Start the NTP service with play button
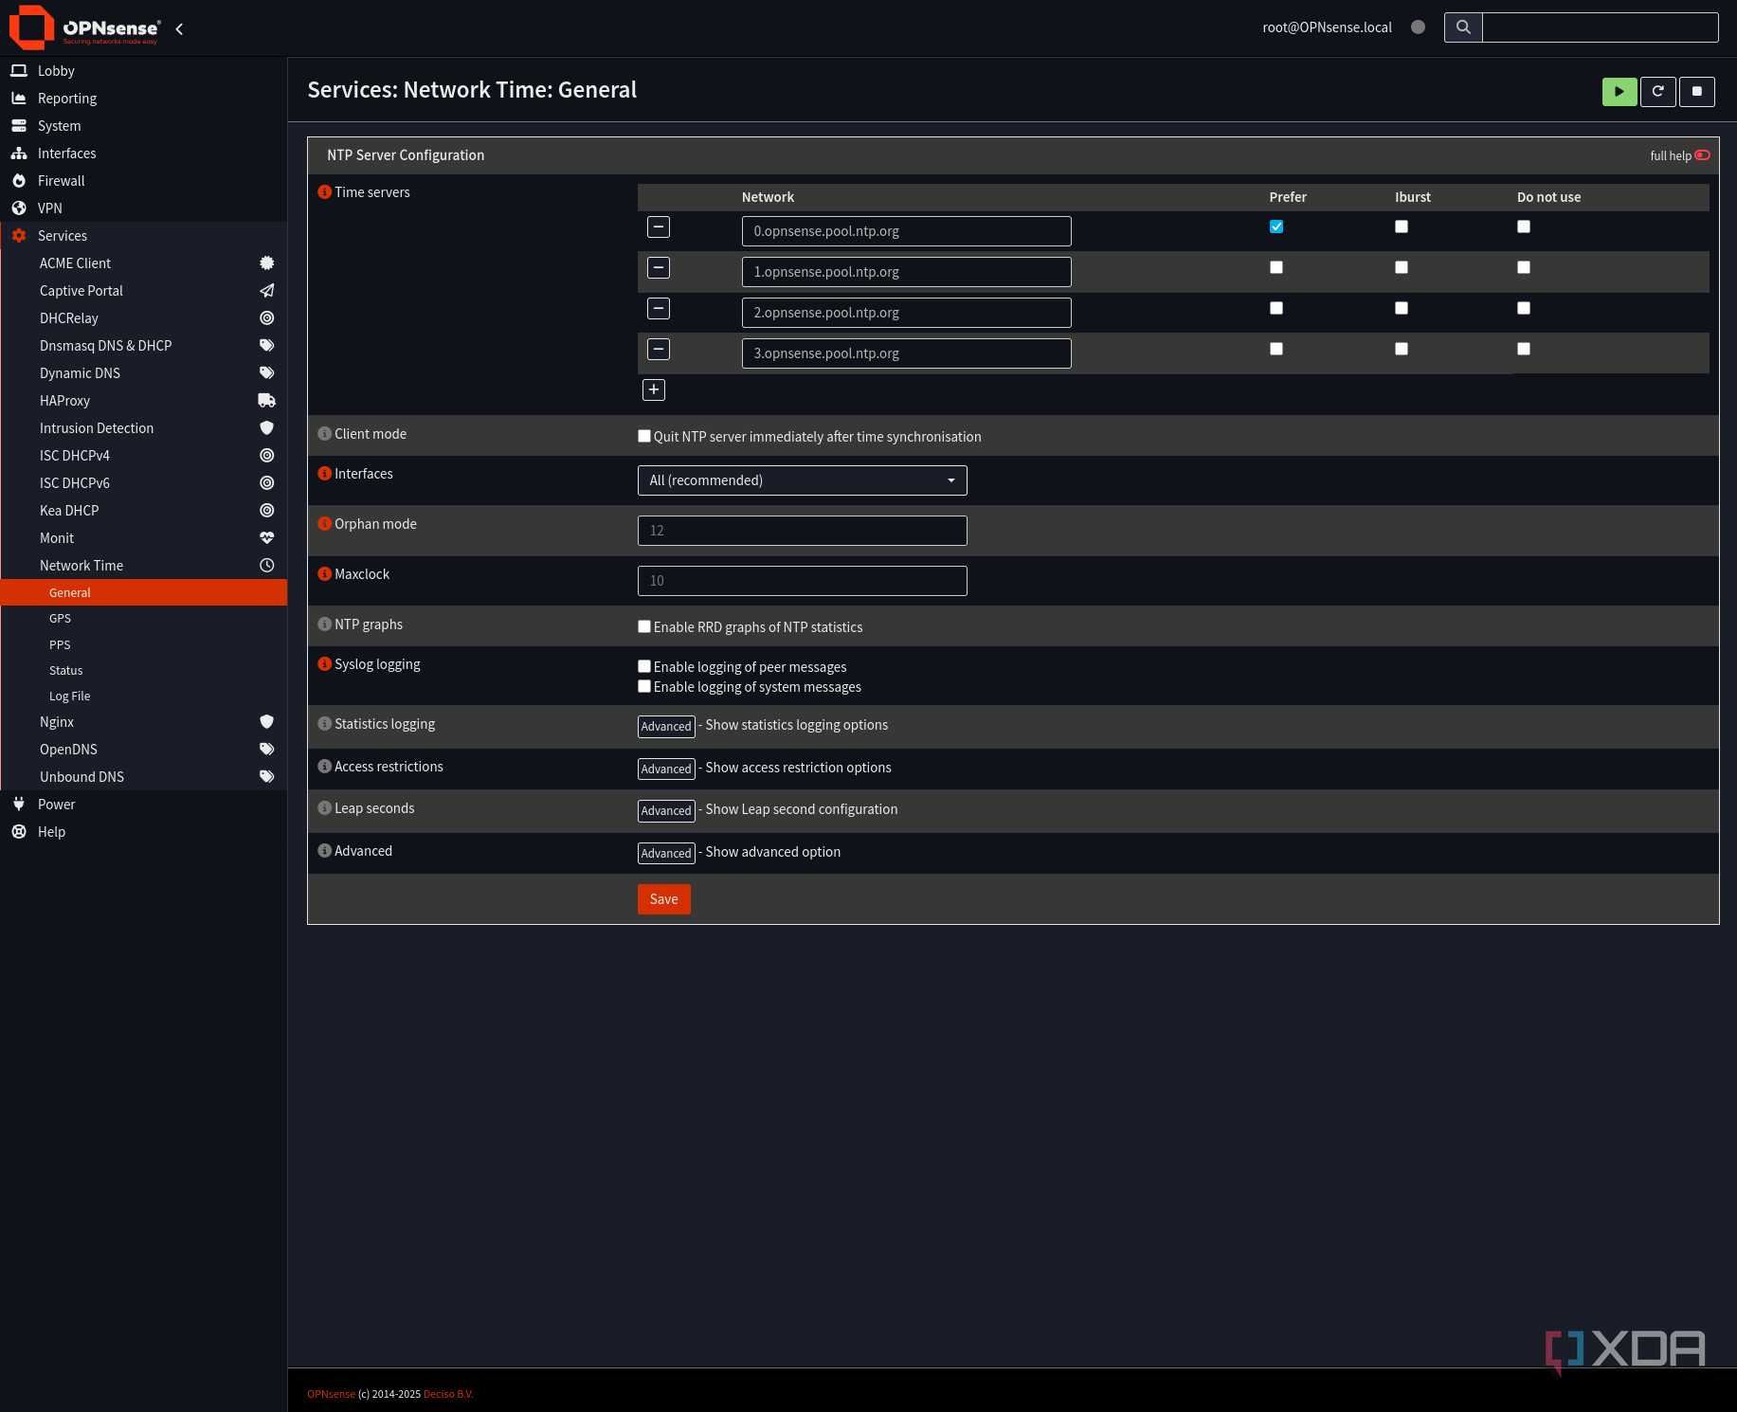 (1619, 92)
